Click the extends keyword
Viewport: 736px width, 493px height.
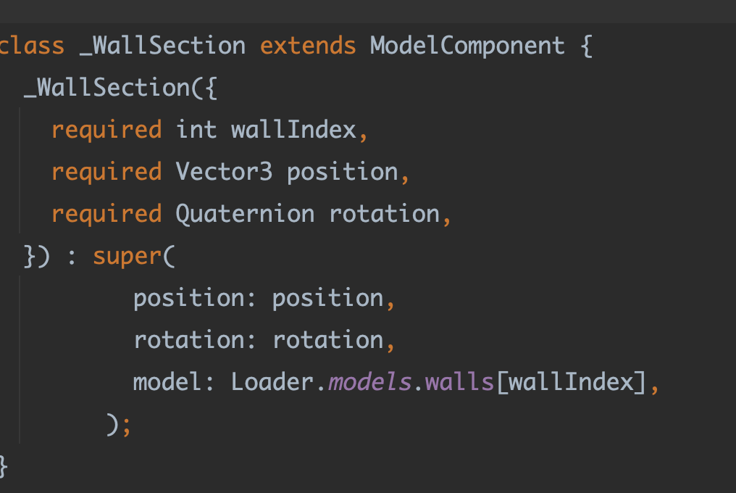[308, 46]
